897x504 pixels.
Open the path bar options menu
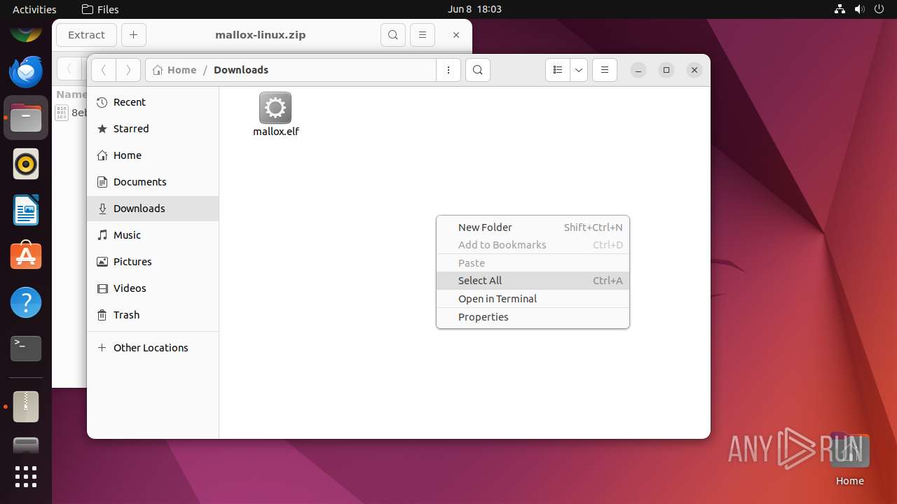pos(448,70)
